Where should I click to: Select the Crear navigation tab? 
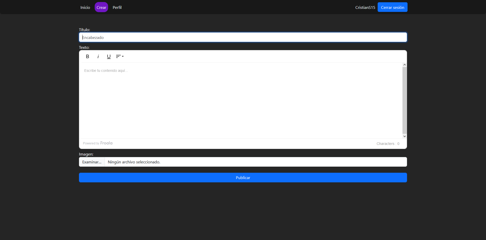click(101, 7)
